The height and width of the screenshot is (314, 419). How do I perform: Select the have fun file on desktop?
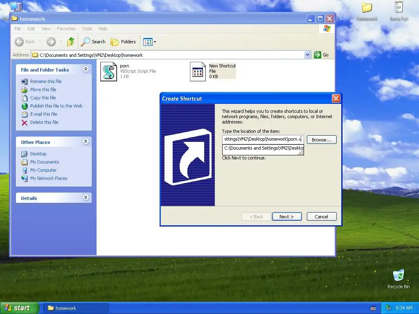point(399,11)
